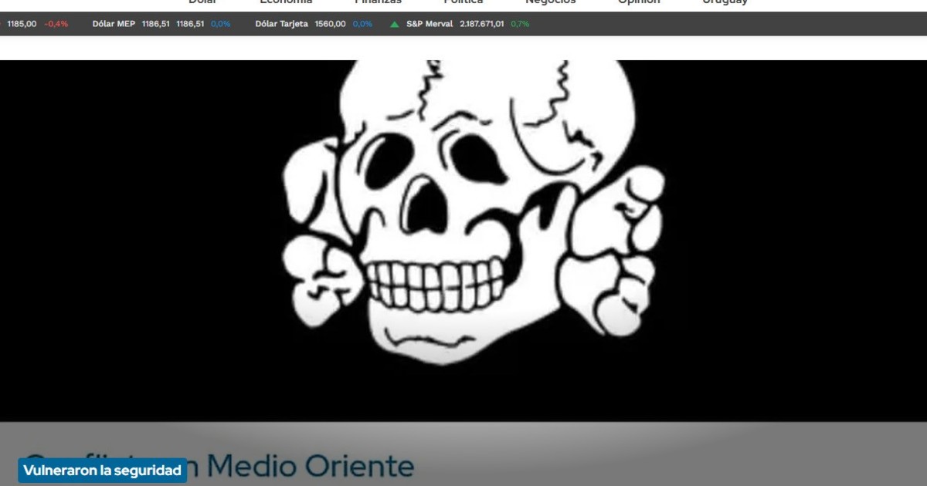Click the blue 0,0% Dólar MEP variation
Viewport: 927px width, 486px height.
click(x=220, y=24)
